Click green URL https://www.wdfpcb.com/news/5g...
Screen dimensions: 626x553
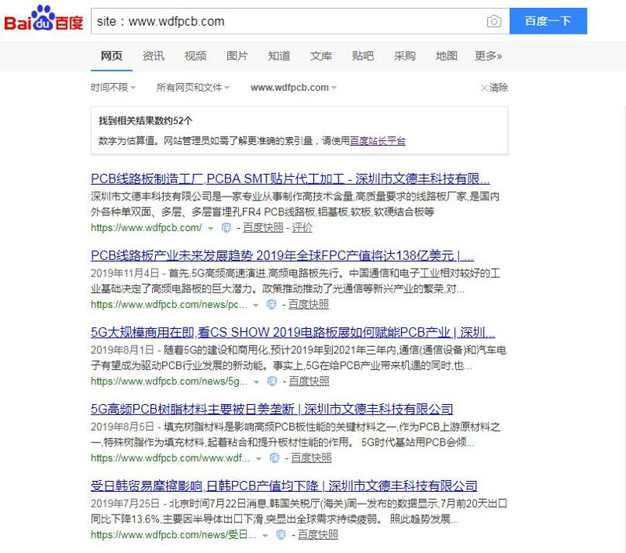169,381
